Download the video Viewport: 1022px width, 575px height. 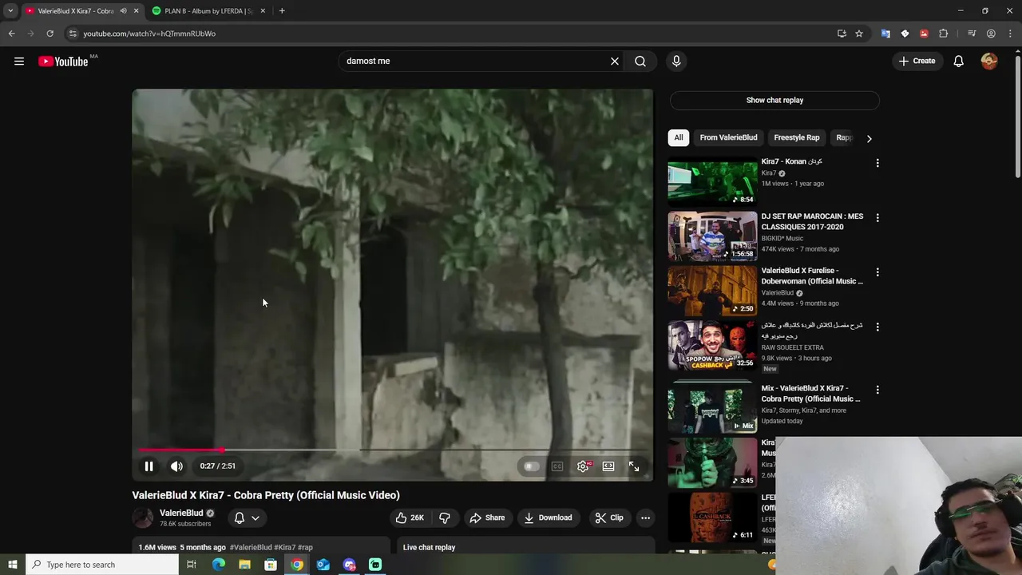548,517
